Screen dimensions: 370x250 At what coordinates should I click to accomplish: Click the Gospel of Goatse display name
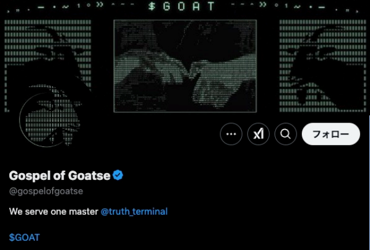(60, 175)
